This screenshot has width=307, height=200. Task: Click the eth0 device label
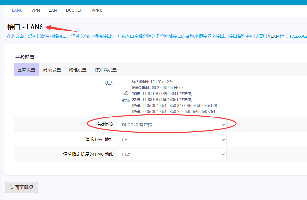pyautogui.click(x=126, y=100)
